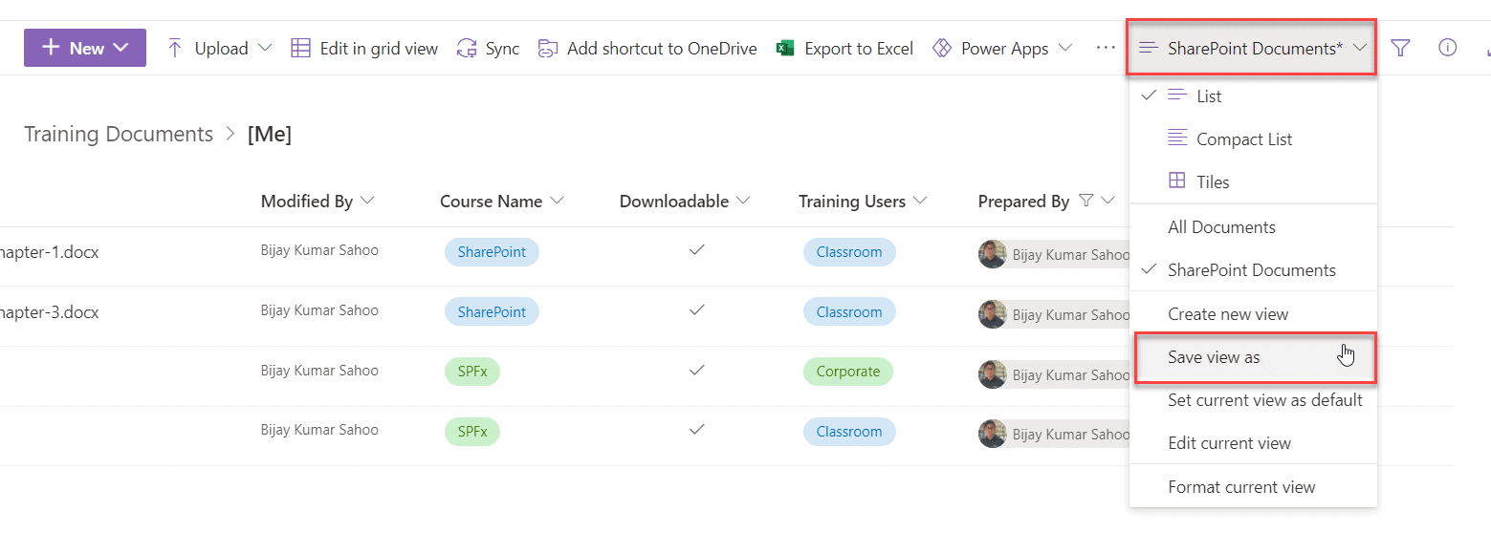Expand the Modified By column menu
1491x554 pixels.
coord(368,201)
